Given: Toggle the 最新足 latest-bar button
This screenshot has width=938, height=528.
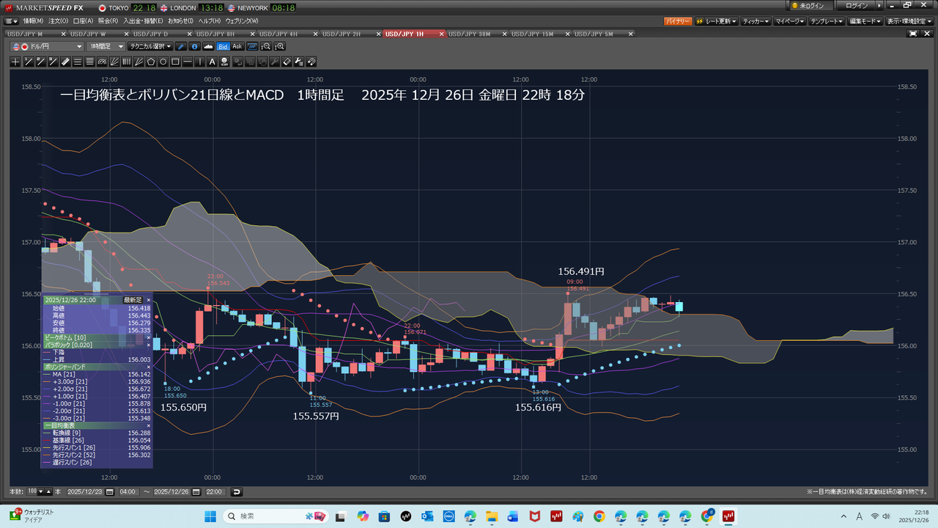Looking at the screenshot, I should [x=132, y=300].
